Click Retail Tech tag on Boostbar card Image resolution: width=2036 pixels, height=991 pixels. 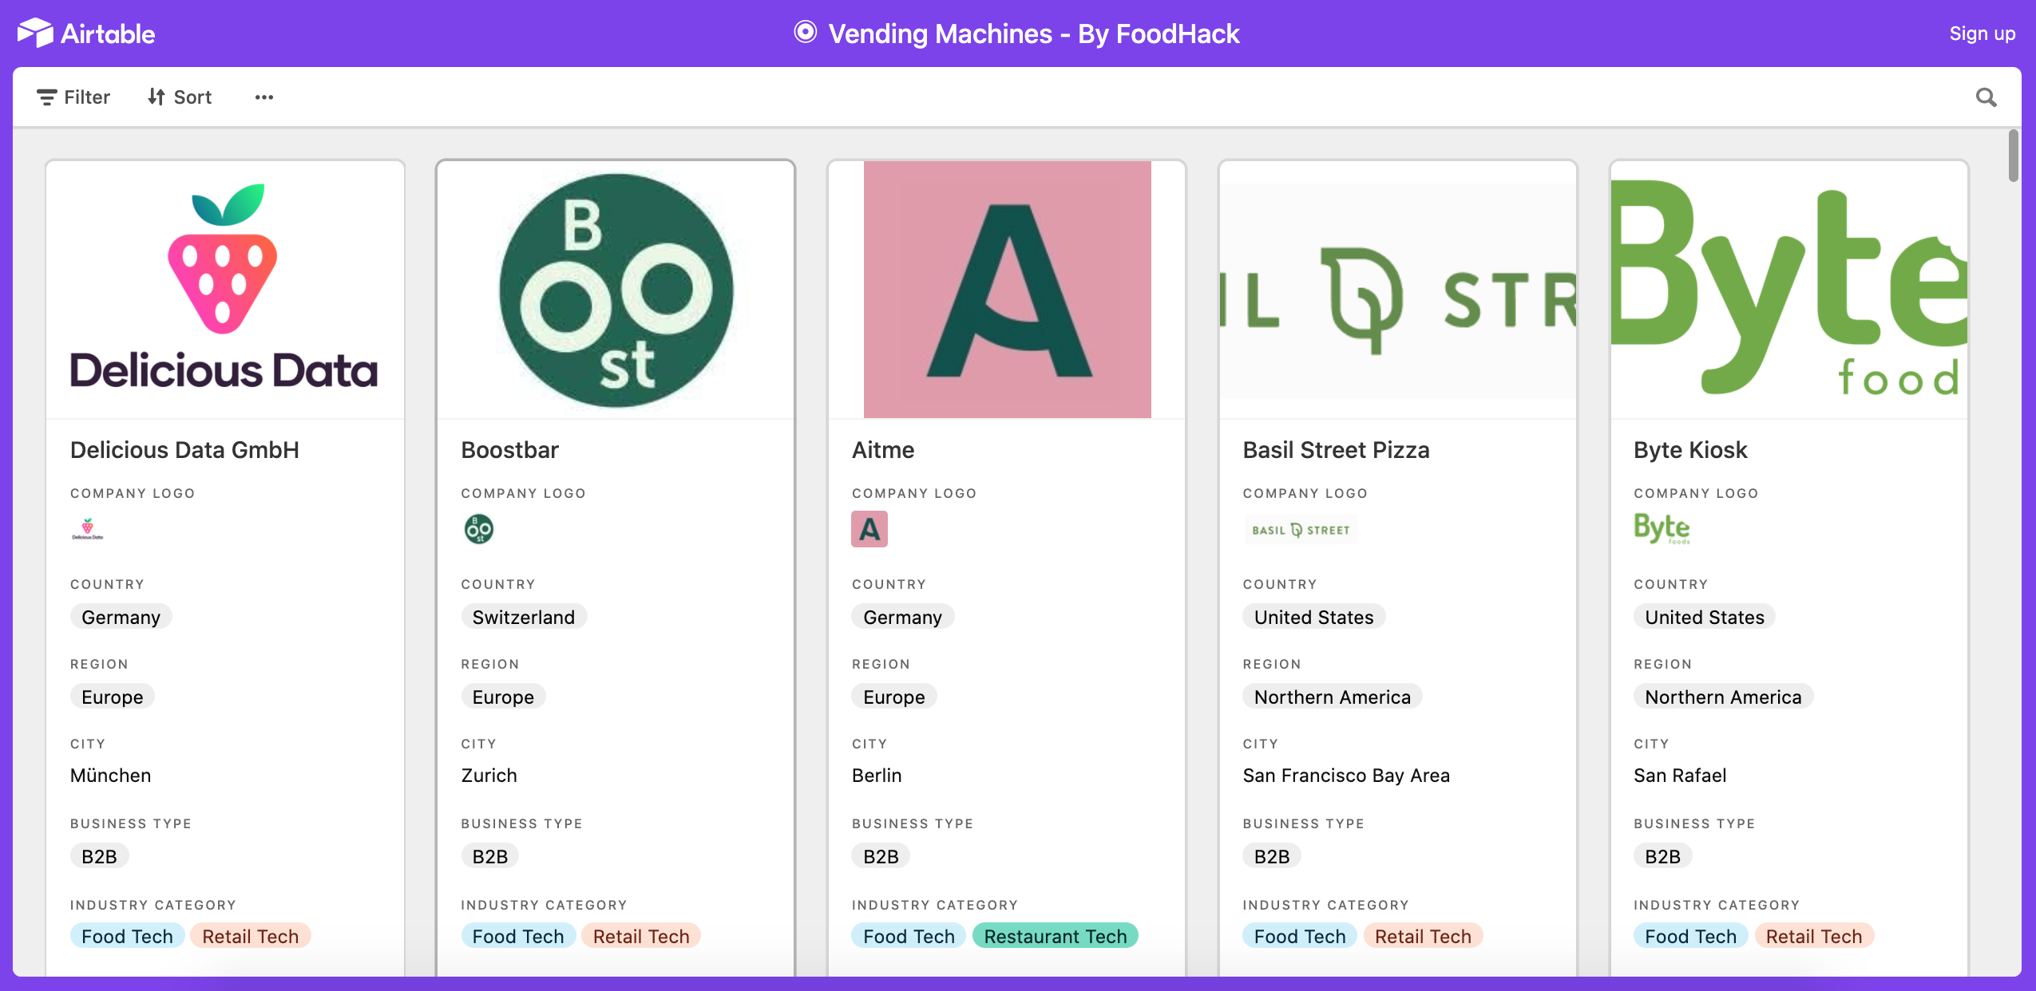point(641,936)
